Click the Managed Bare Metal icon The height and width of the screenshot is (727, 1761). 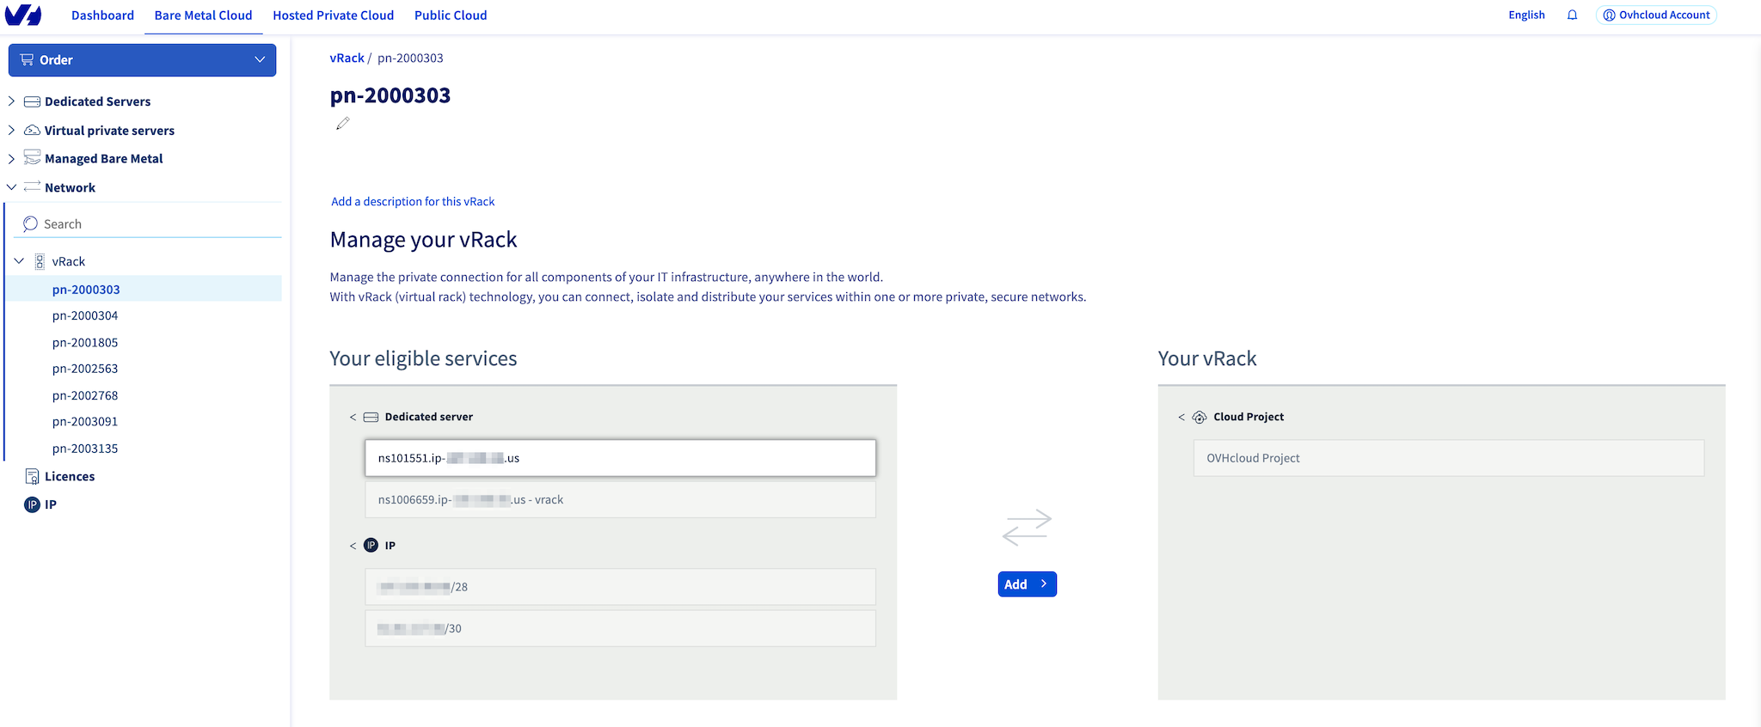coord(32,157)
